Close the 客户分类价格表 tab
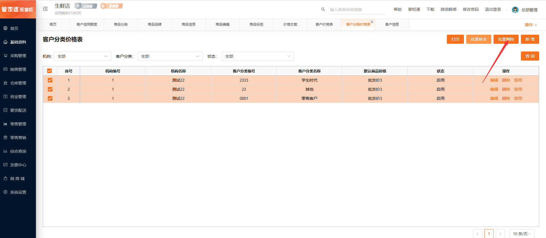Image resolution: width=546 pixels, height=238 pixels. [x=372, y=22]
